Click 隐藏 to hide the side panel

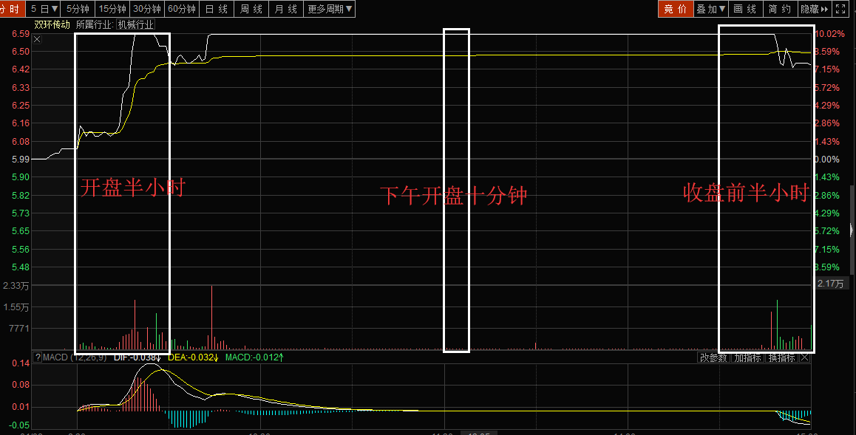click(x=814, y=9)
